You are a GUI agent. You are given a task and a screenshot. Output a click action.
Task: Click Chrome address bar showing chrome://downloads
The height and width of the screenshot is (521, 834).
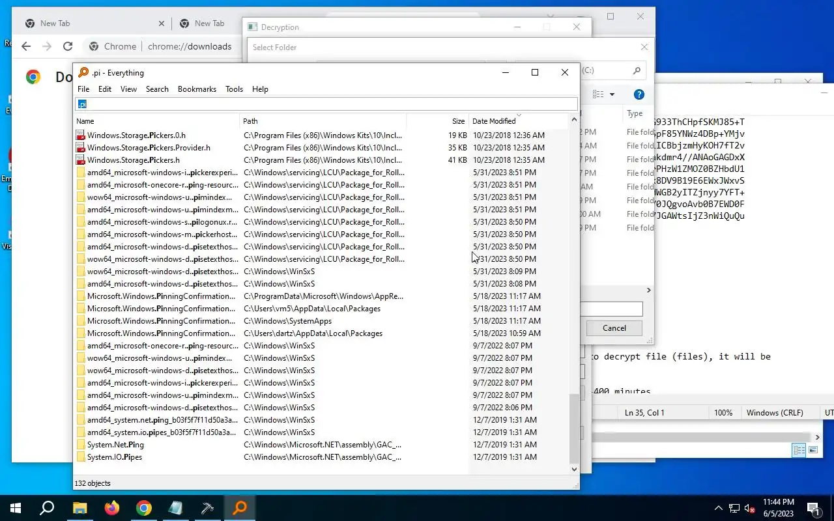(x=190, y=46)
